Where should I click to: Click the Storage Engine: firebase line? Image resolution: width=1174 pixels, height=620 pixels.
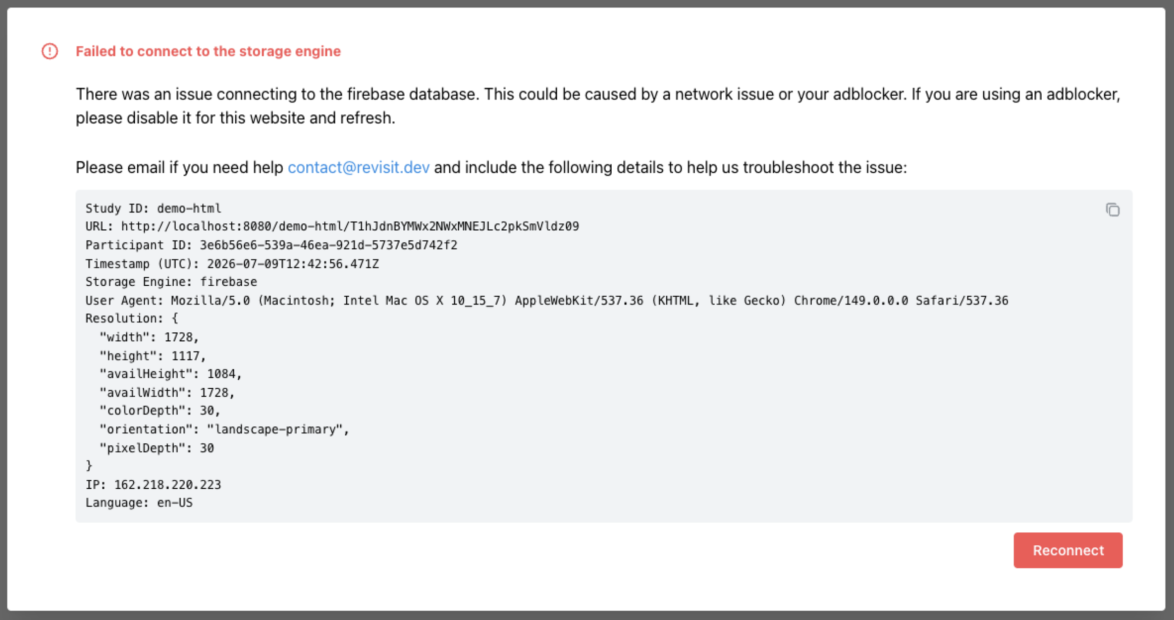point(171,282)
